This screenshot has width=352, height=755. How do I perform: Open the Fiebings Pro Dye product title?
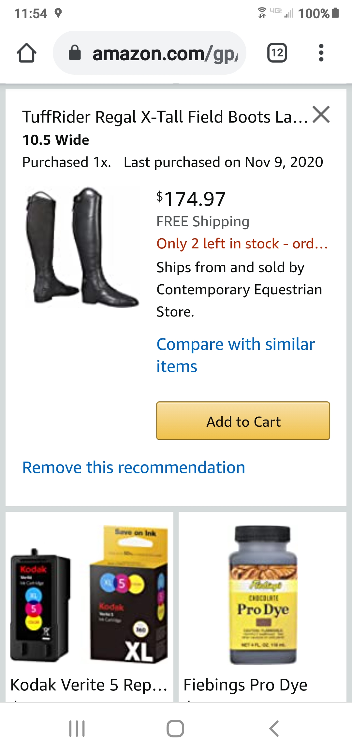245,685
